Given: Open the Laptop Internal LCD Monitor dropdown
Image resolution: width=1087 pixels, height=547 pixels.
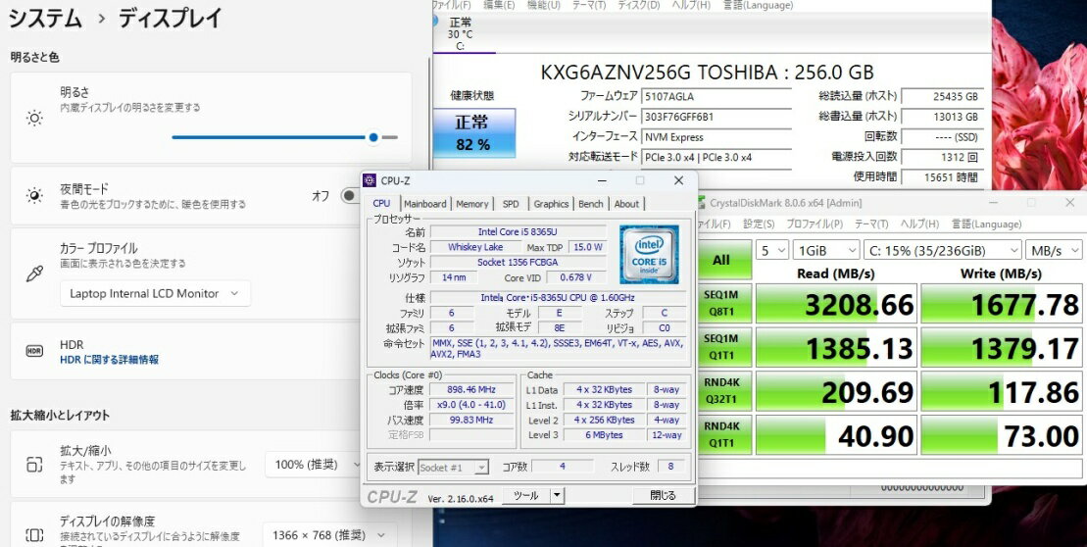Looking at the screenshot, I should pyautogui.click(x=155, y=293).
